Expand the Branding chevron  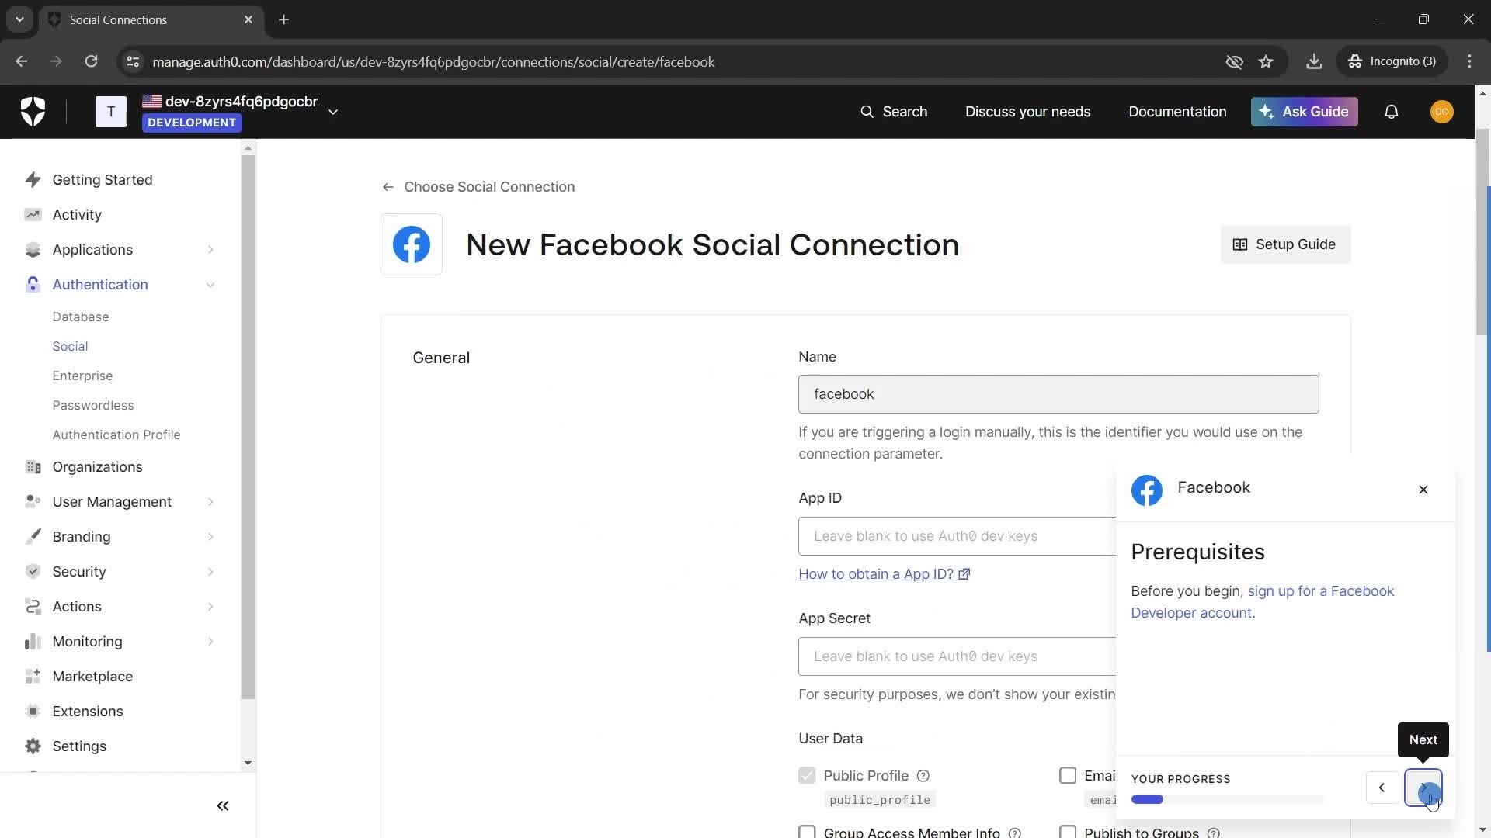210,537
